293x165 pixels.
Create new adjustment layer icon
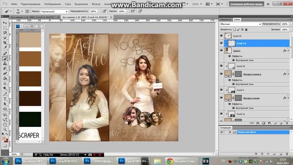(x=269, y=123)
